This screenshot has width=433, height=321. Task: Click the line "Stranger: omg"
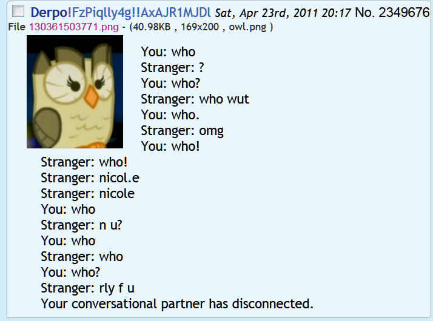(183, 131)
